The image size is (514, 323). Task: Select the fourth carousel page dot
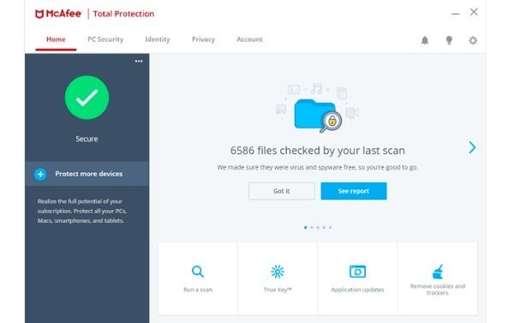point(324,227)
